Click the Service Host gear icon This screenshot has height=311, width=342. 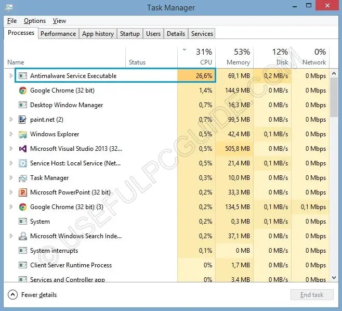click(23, 163)
